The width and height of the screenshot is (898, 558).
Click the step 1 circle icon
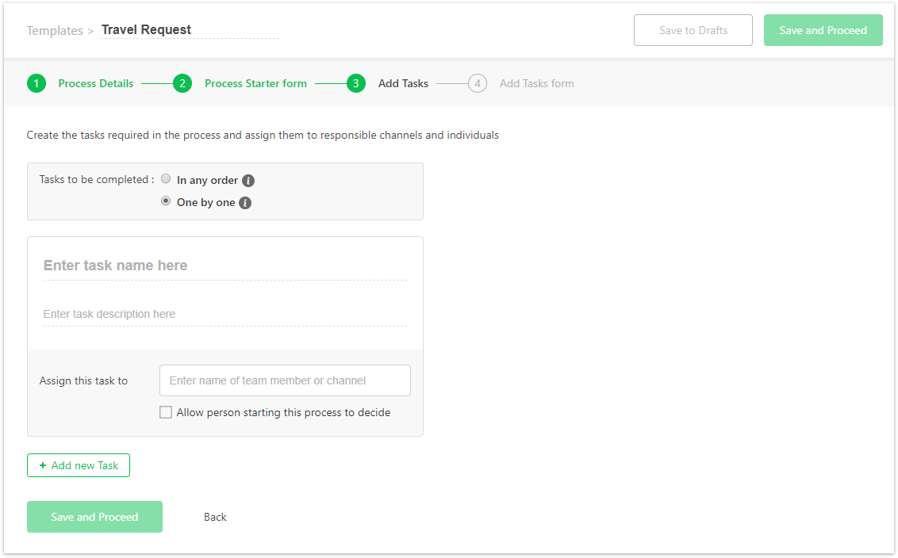[x=36, y=83]
